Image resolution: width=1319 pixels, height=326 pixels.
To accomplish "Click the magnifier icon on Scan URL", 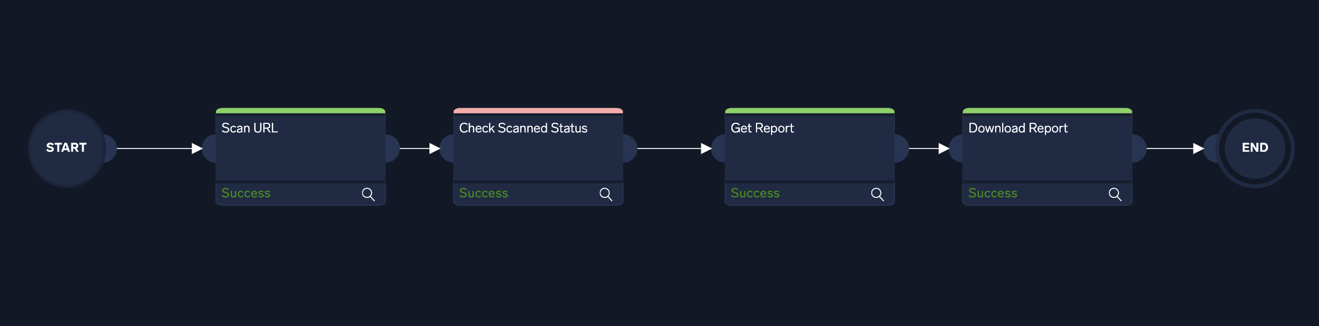I will (368, 194).
